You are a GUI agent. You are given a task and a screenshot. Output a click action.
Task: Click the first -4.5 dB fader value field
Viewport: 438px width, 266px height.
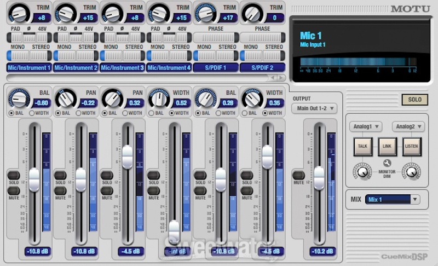131,251
